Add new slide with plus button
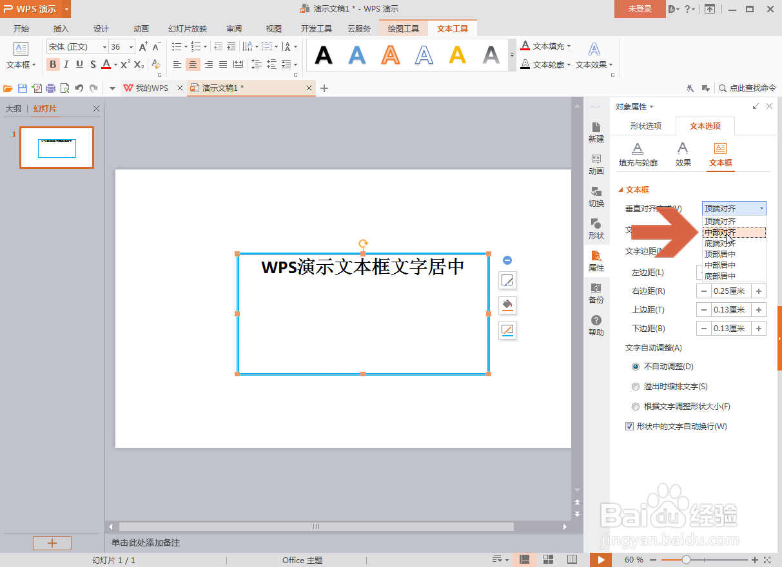The image size is (782, 567). click(x=52, y=543)
